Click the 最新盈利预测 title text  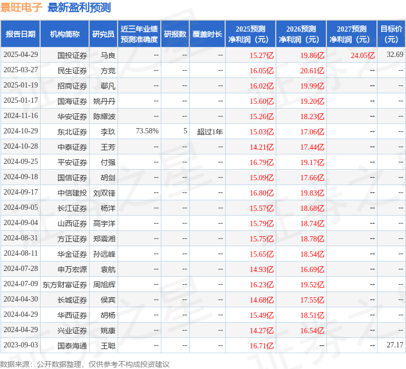[79, 7]
